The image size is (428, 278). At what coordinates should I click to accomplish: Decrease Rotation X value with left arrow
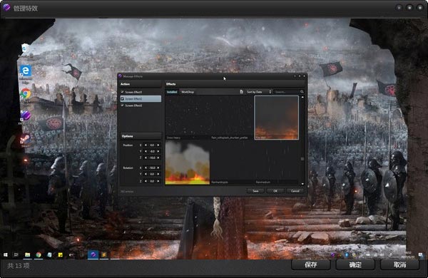pyautogui.click(x=146, y=168)
